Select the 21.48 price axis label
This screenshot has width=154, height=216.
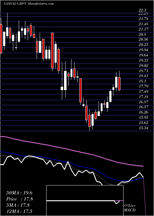pos(144,24)
